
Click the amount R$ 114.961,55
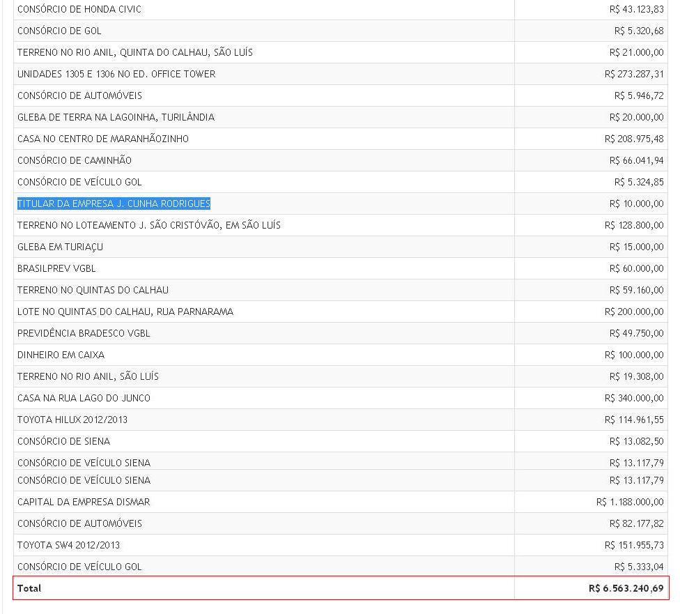[634, 420]
